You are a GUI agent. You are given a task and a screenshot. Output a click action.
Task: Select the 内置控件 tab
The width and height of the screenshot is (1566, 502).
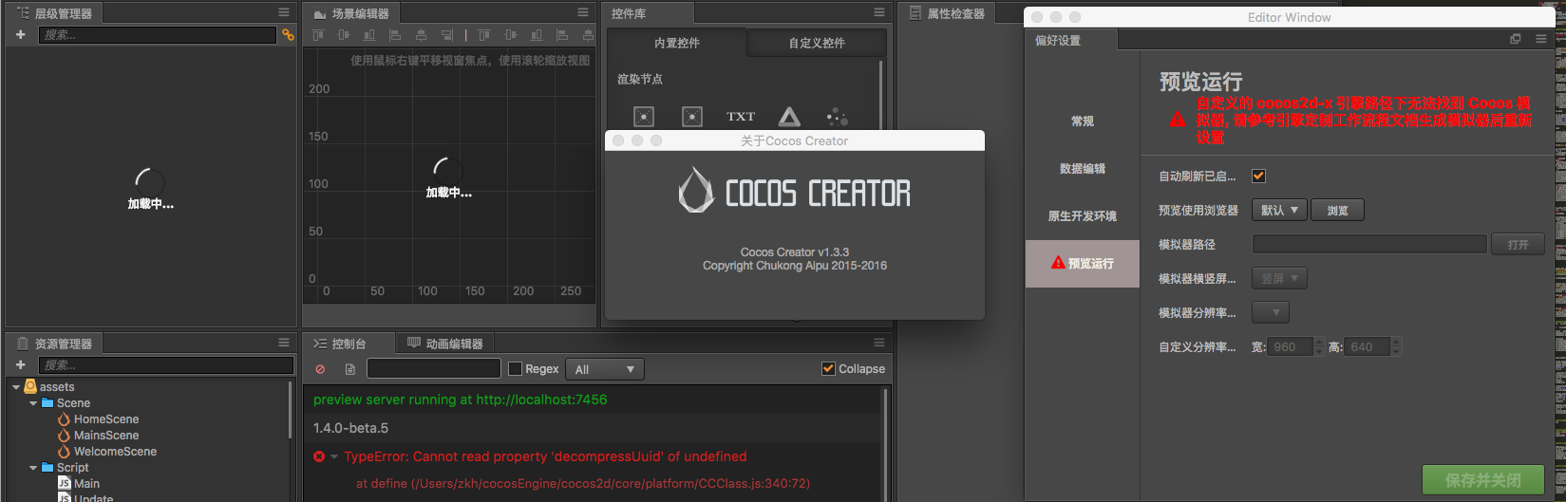677,43
